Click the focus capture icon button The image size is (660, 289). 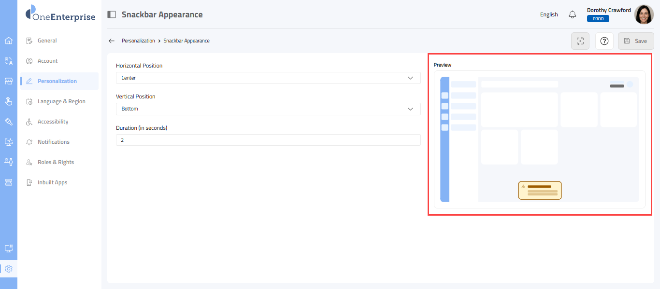pos(580,41)
